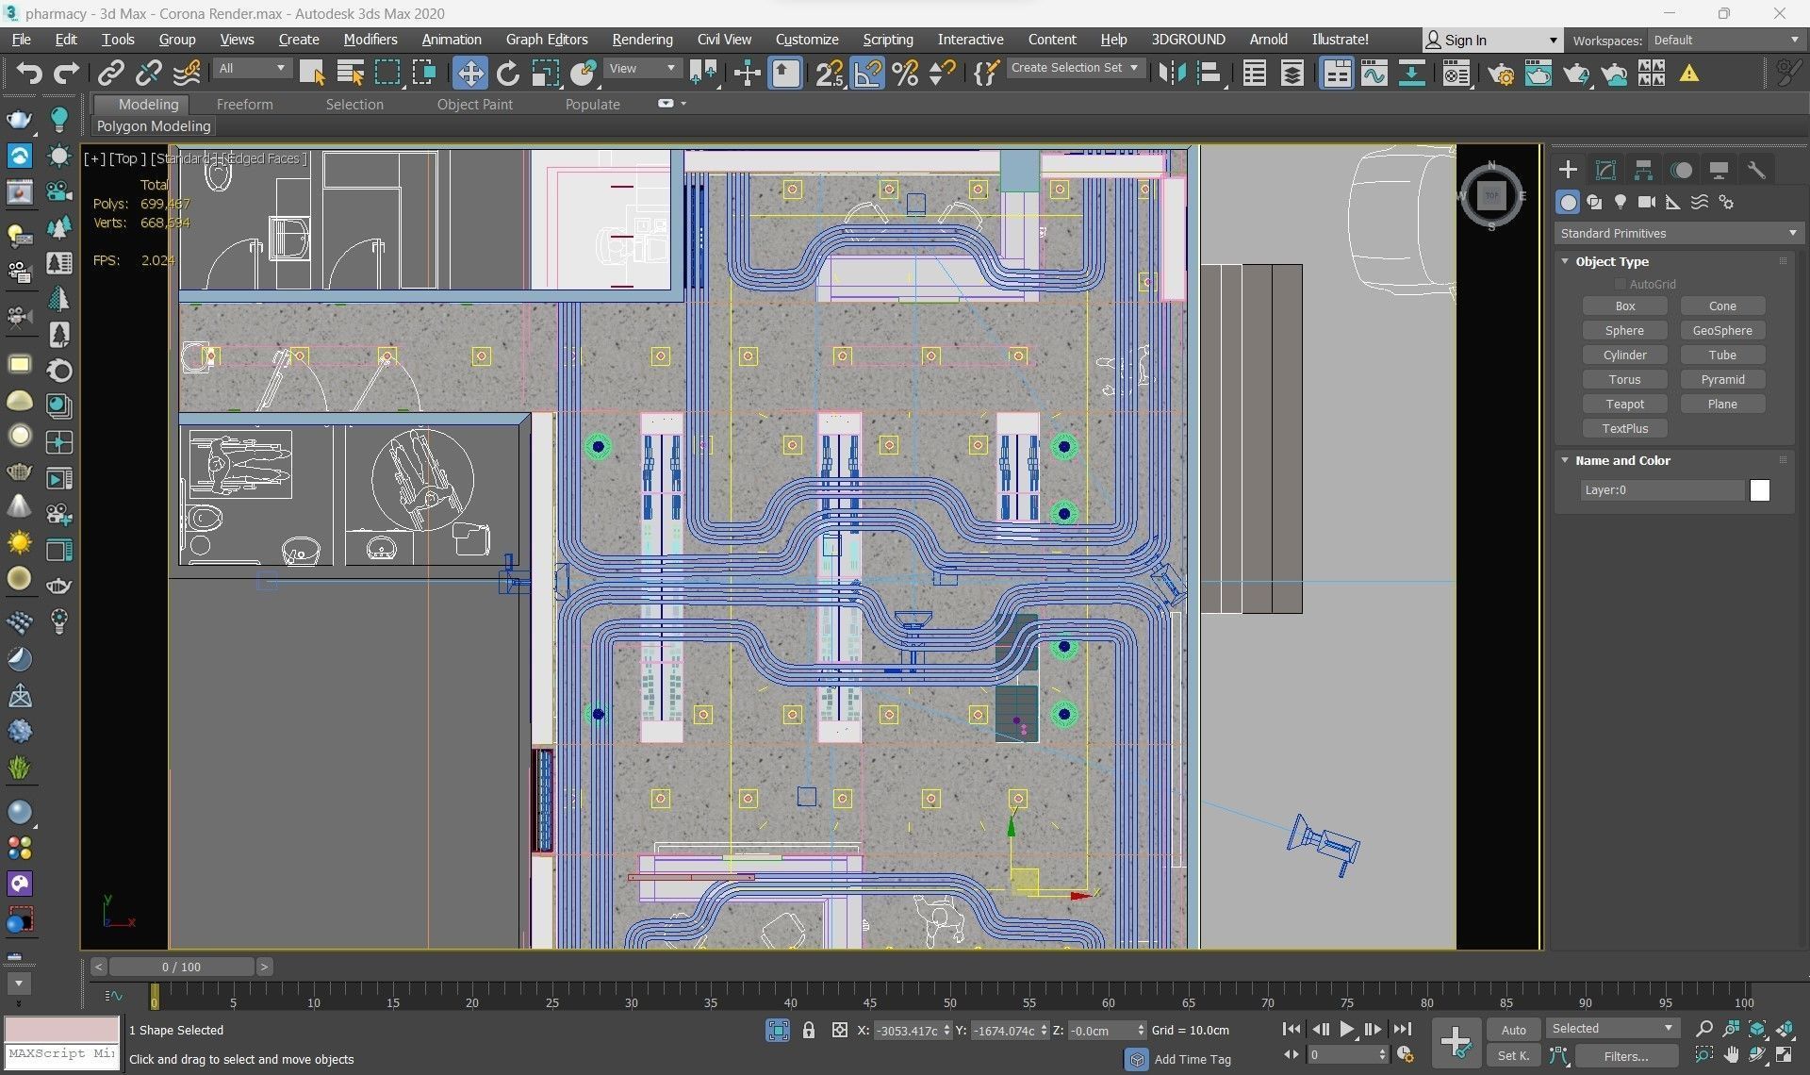Open the Modify command panel tab
Screen dimensions: 1810x1075
1605,170
